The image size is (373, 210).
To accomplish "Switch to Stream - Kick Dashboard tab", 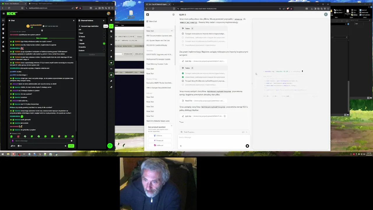I will [x=14, y=4].
